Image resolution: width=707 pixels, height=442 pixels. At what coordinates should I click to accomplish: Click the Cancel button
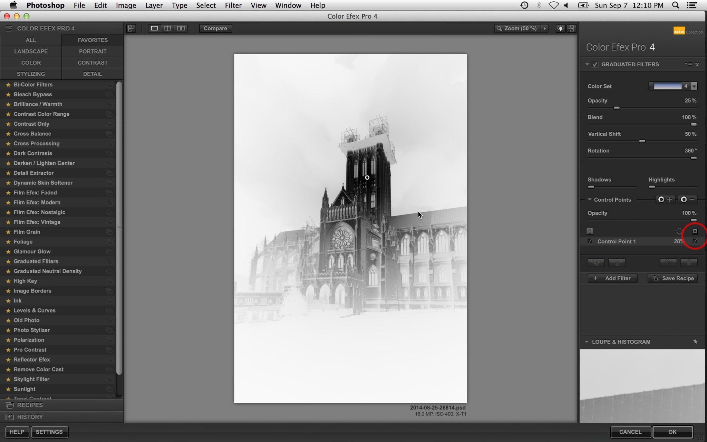pos(630,432)
